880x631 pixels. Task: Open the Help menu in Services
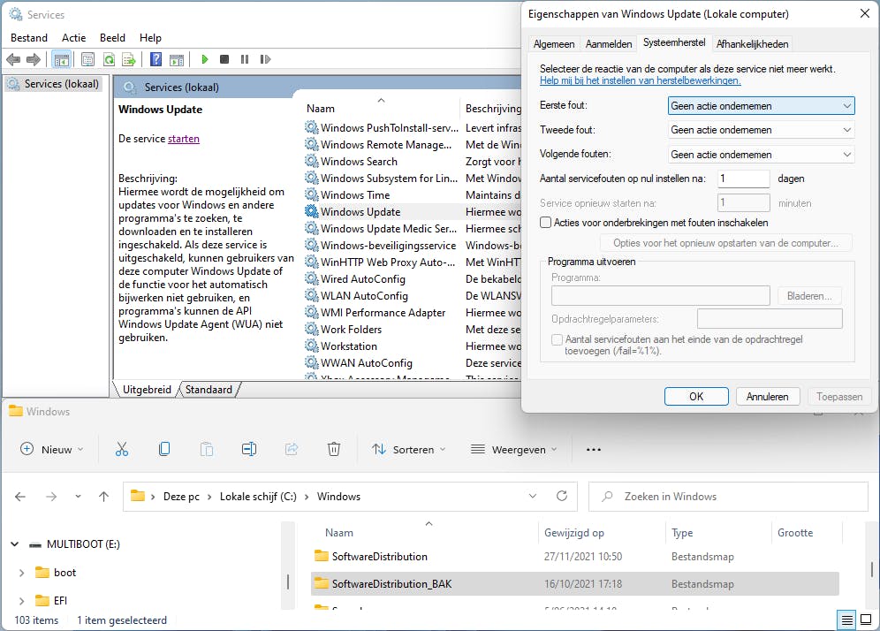(150, 38)
